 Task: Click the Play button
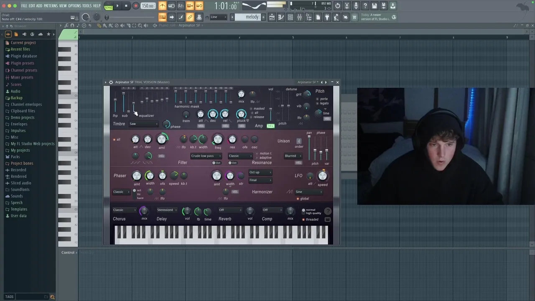tap(117, 6)
